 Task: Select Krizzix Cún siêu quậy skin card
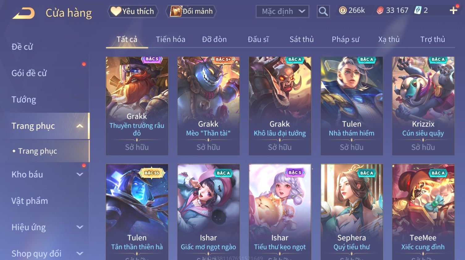pyautogui.click(x=423, y=106)
